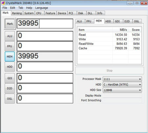Click the FPU score field

pyautogui.click(x=45, y=46)
